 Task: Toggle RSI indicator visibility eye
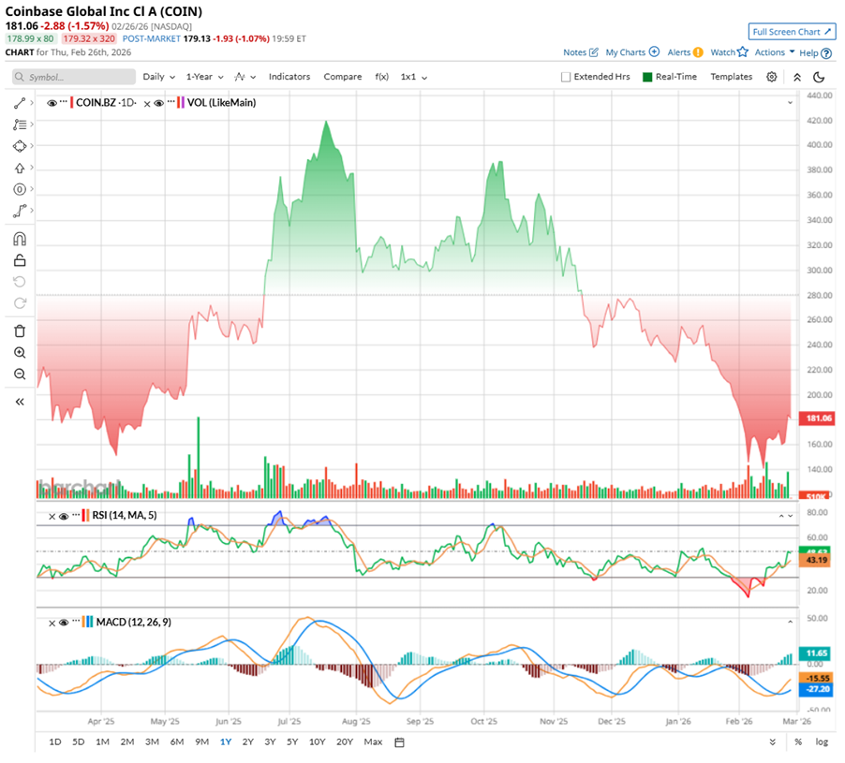pyautogui.click(x=64, y=517)
